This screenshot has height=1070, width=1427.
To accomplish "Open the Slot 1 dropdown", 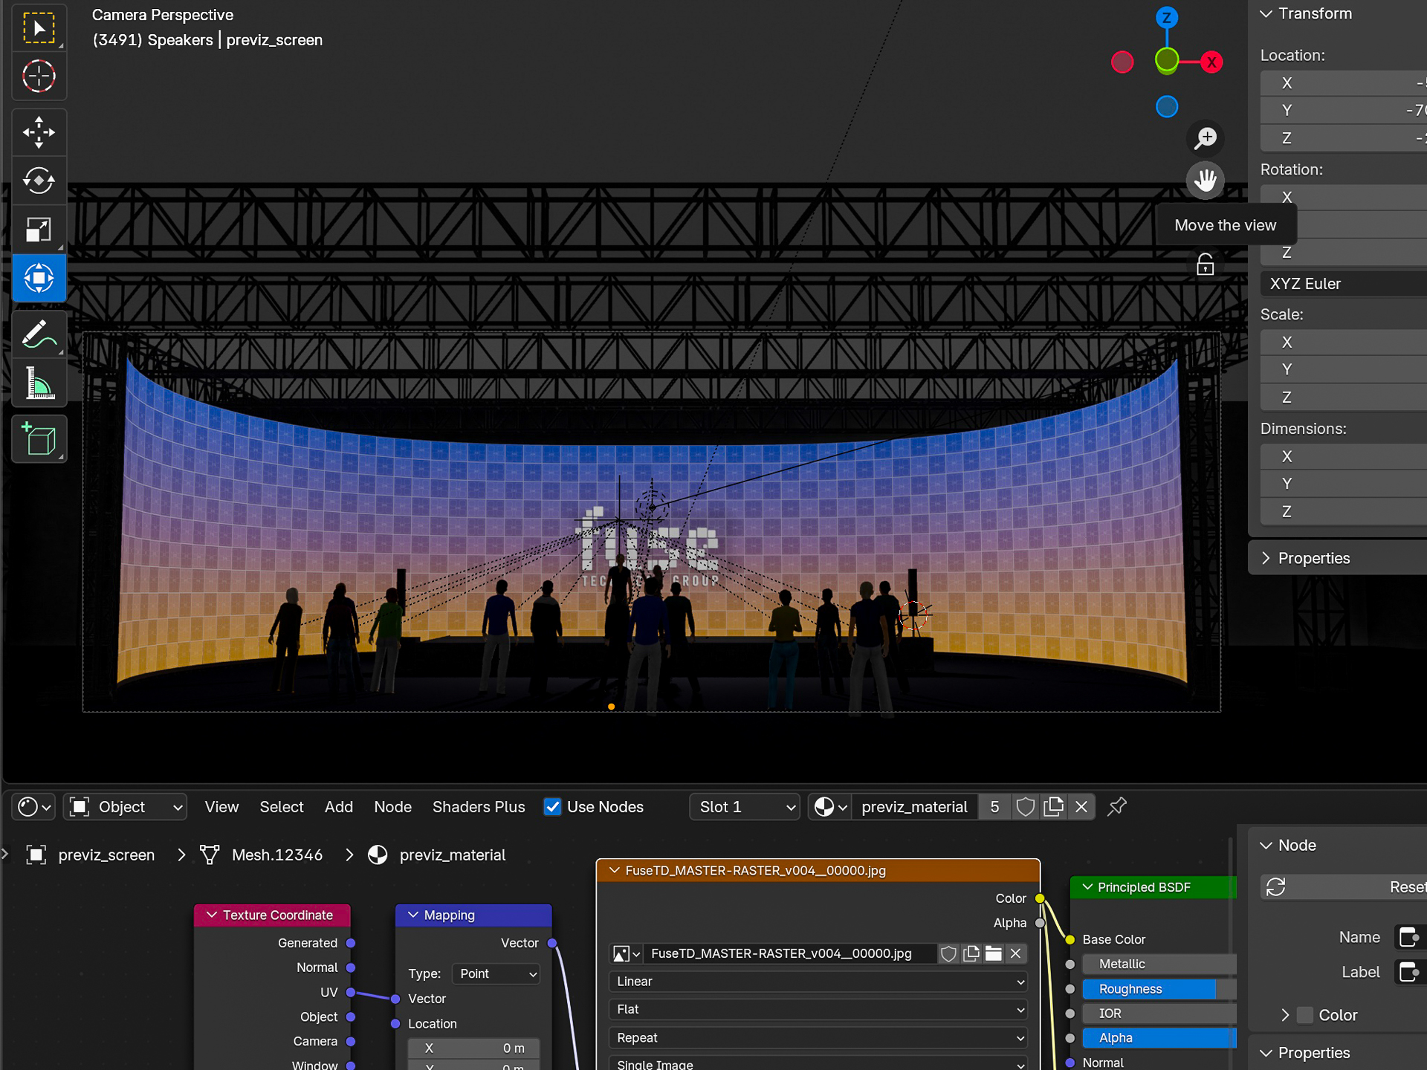I will coord(745,807).
